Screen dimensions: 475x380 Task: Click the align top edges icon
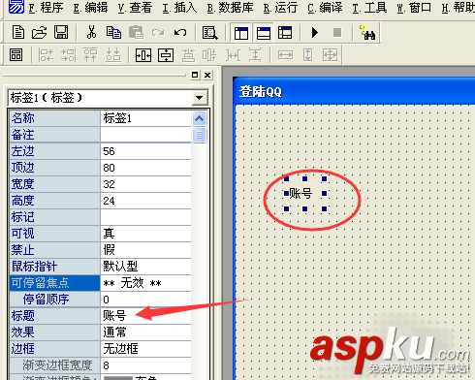91,55
